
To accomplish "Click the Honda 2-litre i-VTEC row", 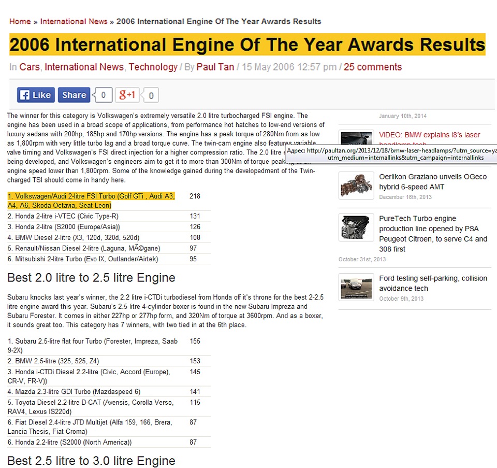I will pos(109,216).
